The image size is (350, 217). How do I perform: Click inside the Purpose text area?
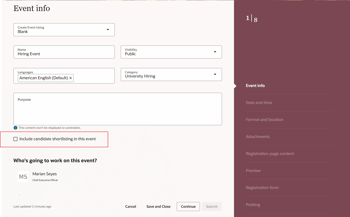118,110
